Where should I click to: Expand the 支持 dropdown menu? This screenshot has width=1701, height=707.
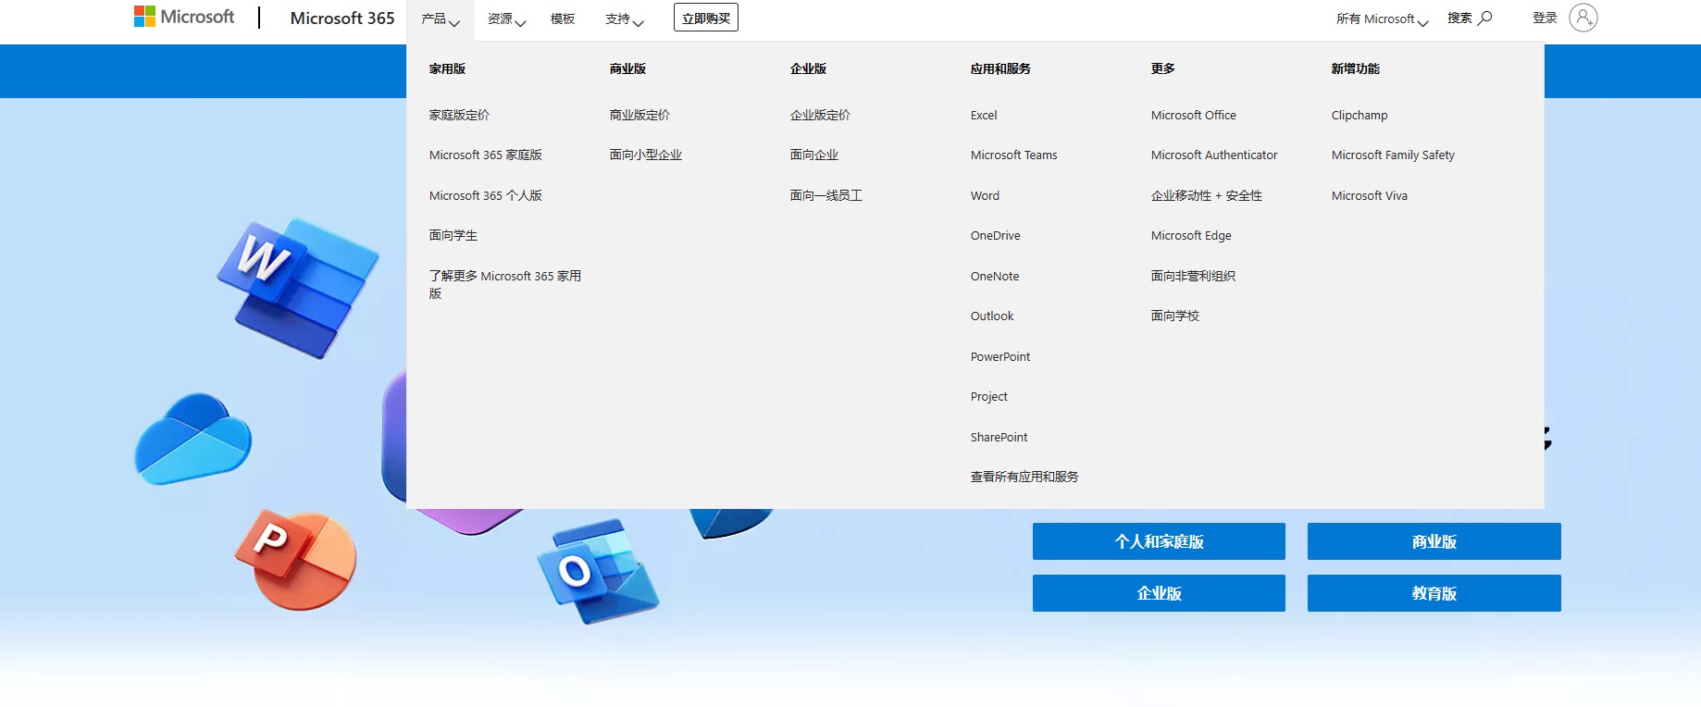(624, 19)
